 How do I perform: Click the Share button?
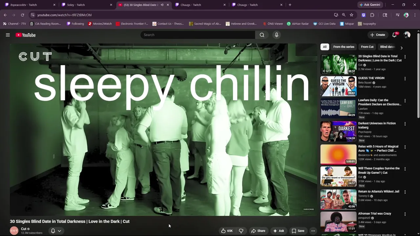[x=258, y=231]
